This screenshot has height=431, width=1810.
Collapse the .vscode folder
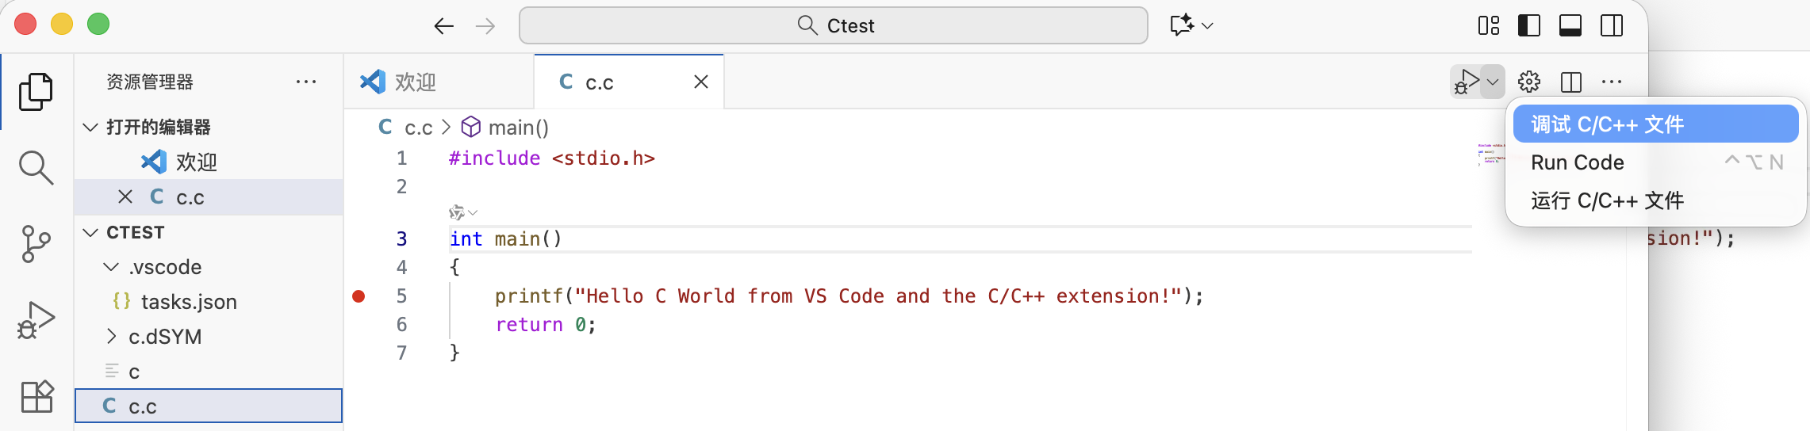(112, 267)
